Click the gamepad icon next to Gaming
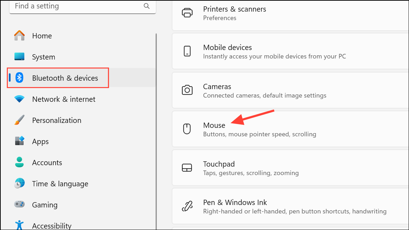 (x=19, y=204)
